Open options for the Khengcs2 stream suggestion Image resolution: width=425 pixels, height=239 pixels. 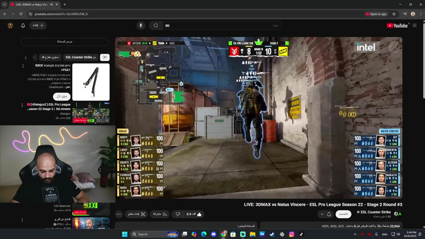[x=22, y=105]
